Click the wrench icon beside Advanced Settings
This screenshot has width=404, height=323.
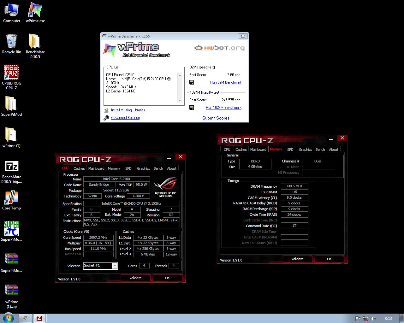tap(106, 118)
